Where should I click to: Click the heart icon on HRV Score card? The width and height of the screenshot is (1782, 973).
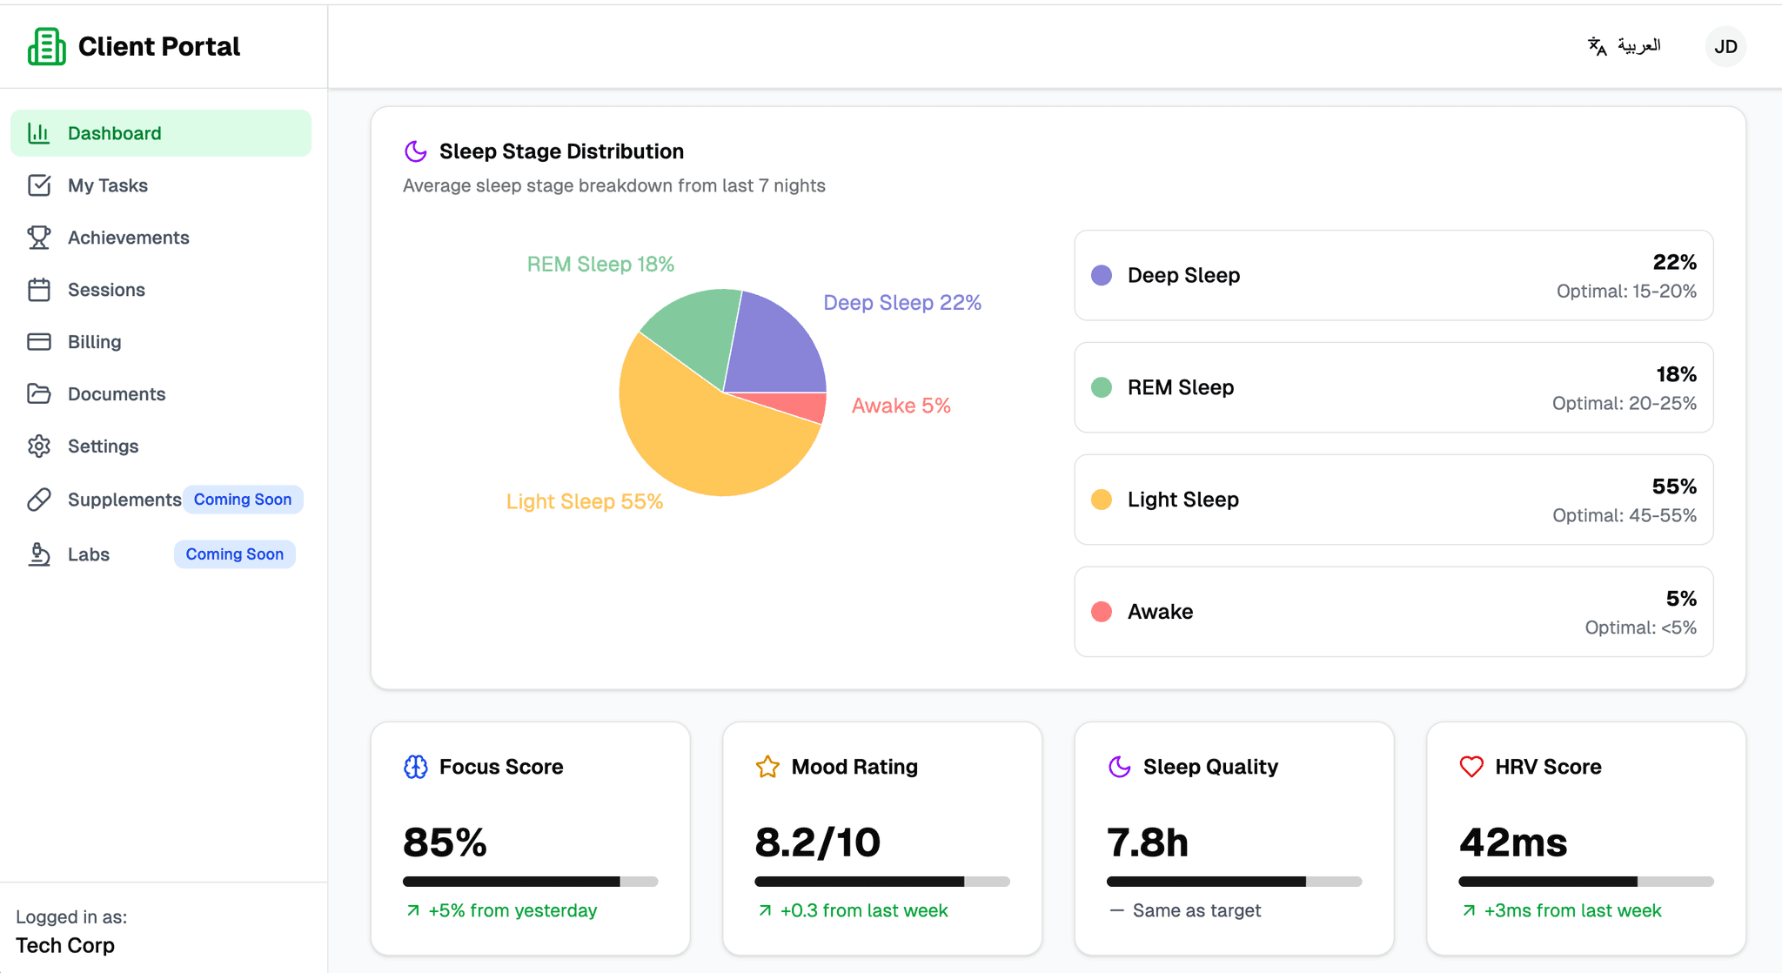(1470, 767)
